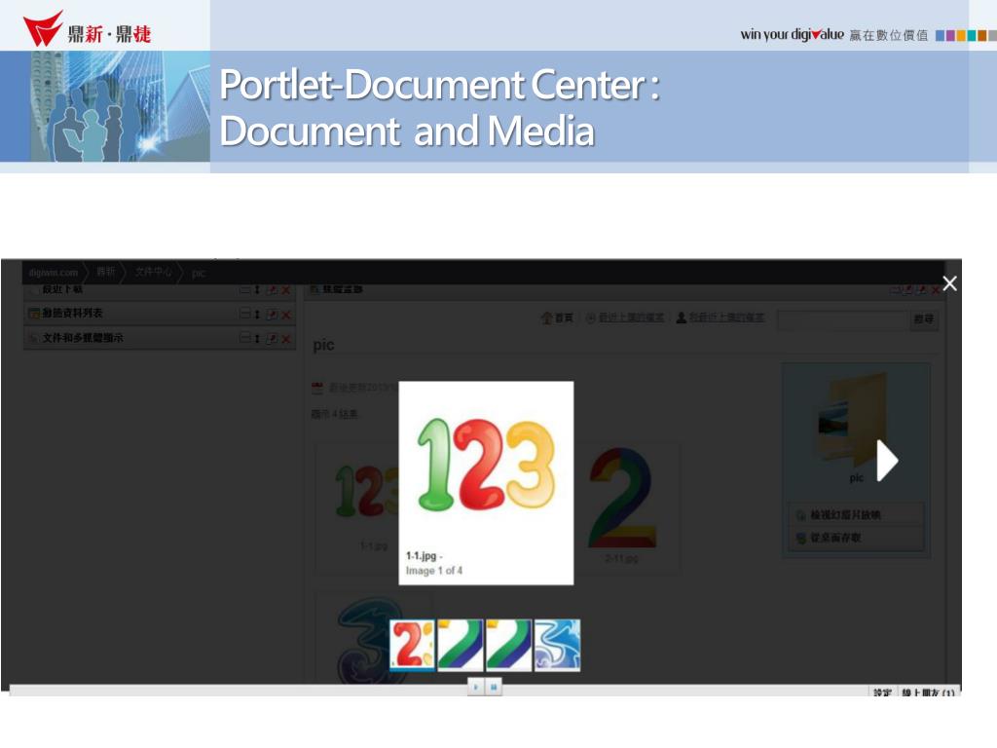Open configuration icon of 動態資料列表 portlet
Image resolution: width=997 pixels, height=748 pixels.
tap(272, 315)
